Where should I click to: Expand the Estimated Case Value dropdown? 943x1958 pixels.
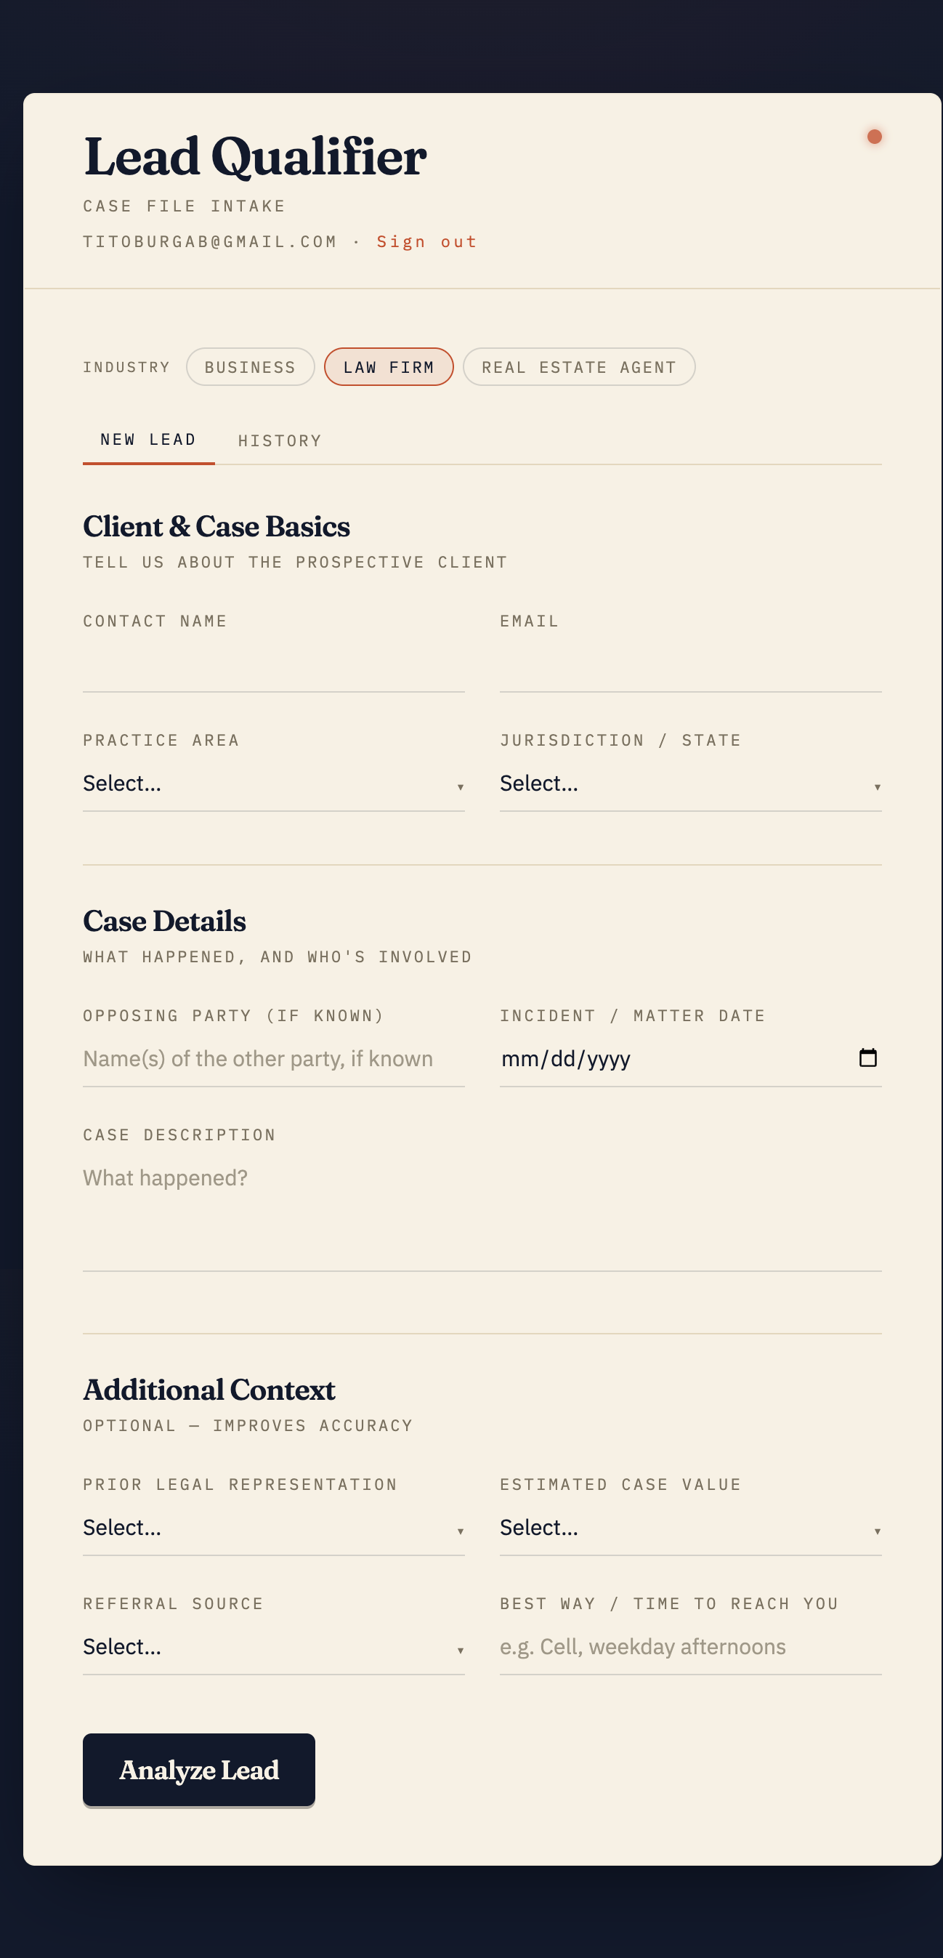[x=690, y=1528]
